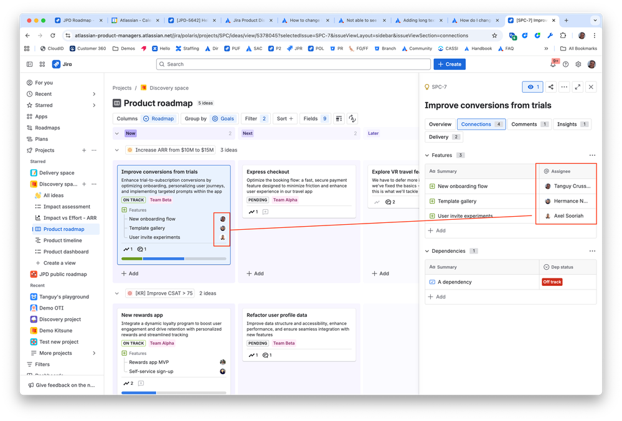622x421 pixels.
Task: Expand the Recent menu chevron
Action: tap(94, 94)
